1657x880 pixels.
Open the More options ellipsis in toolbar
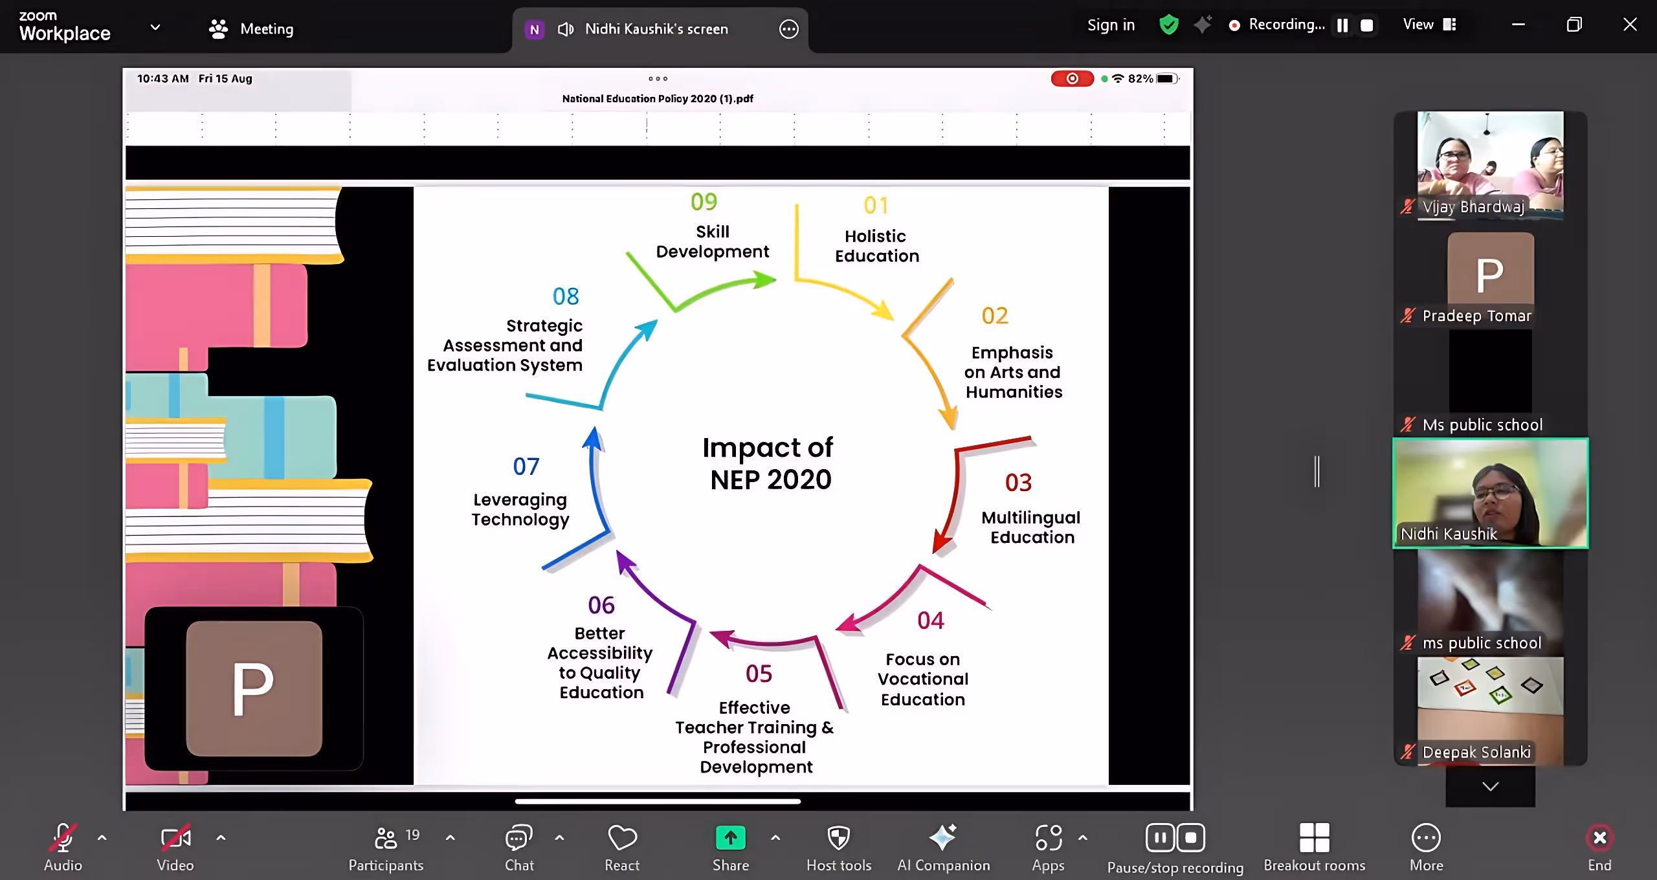(1426, 838)
